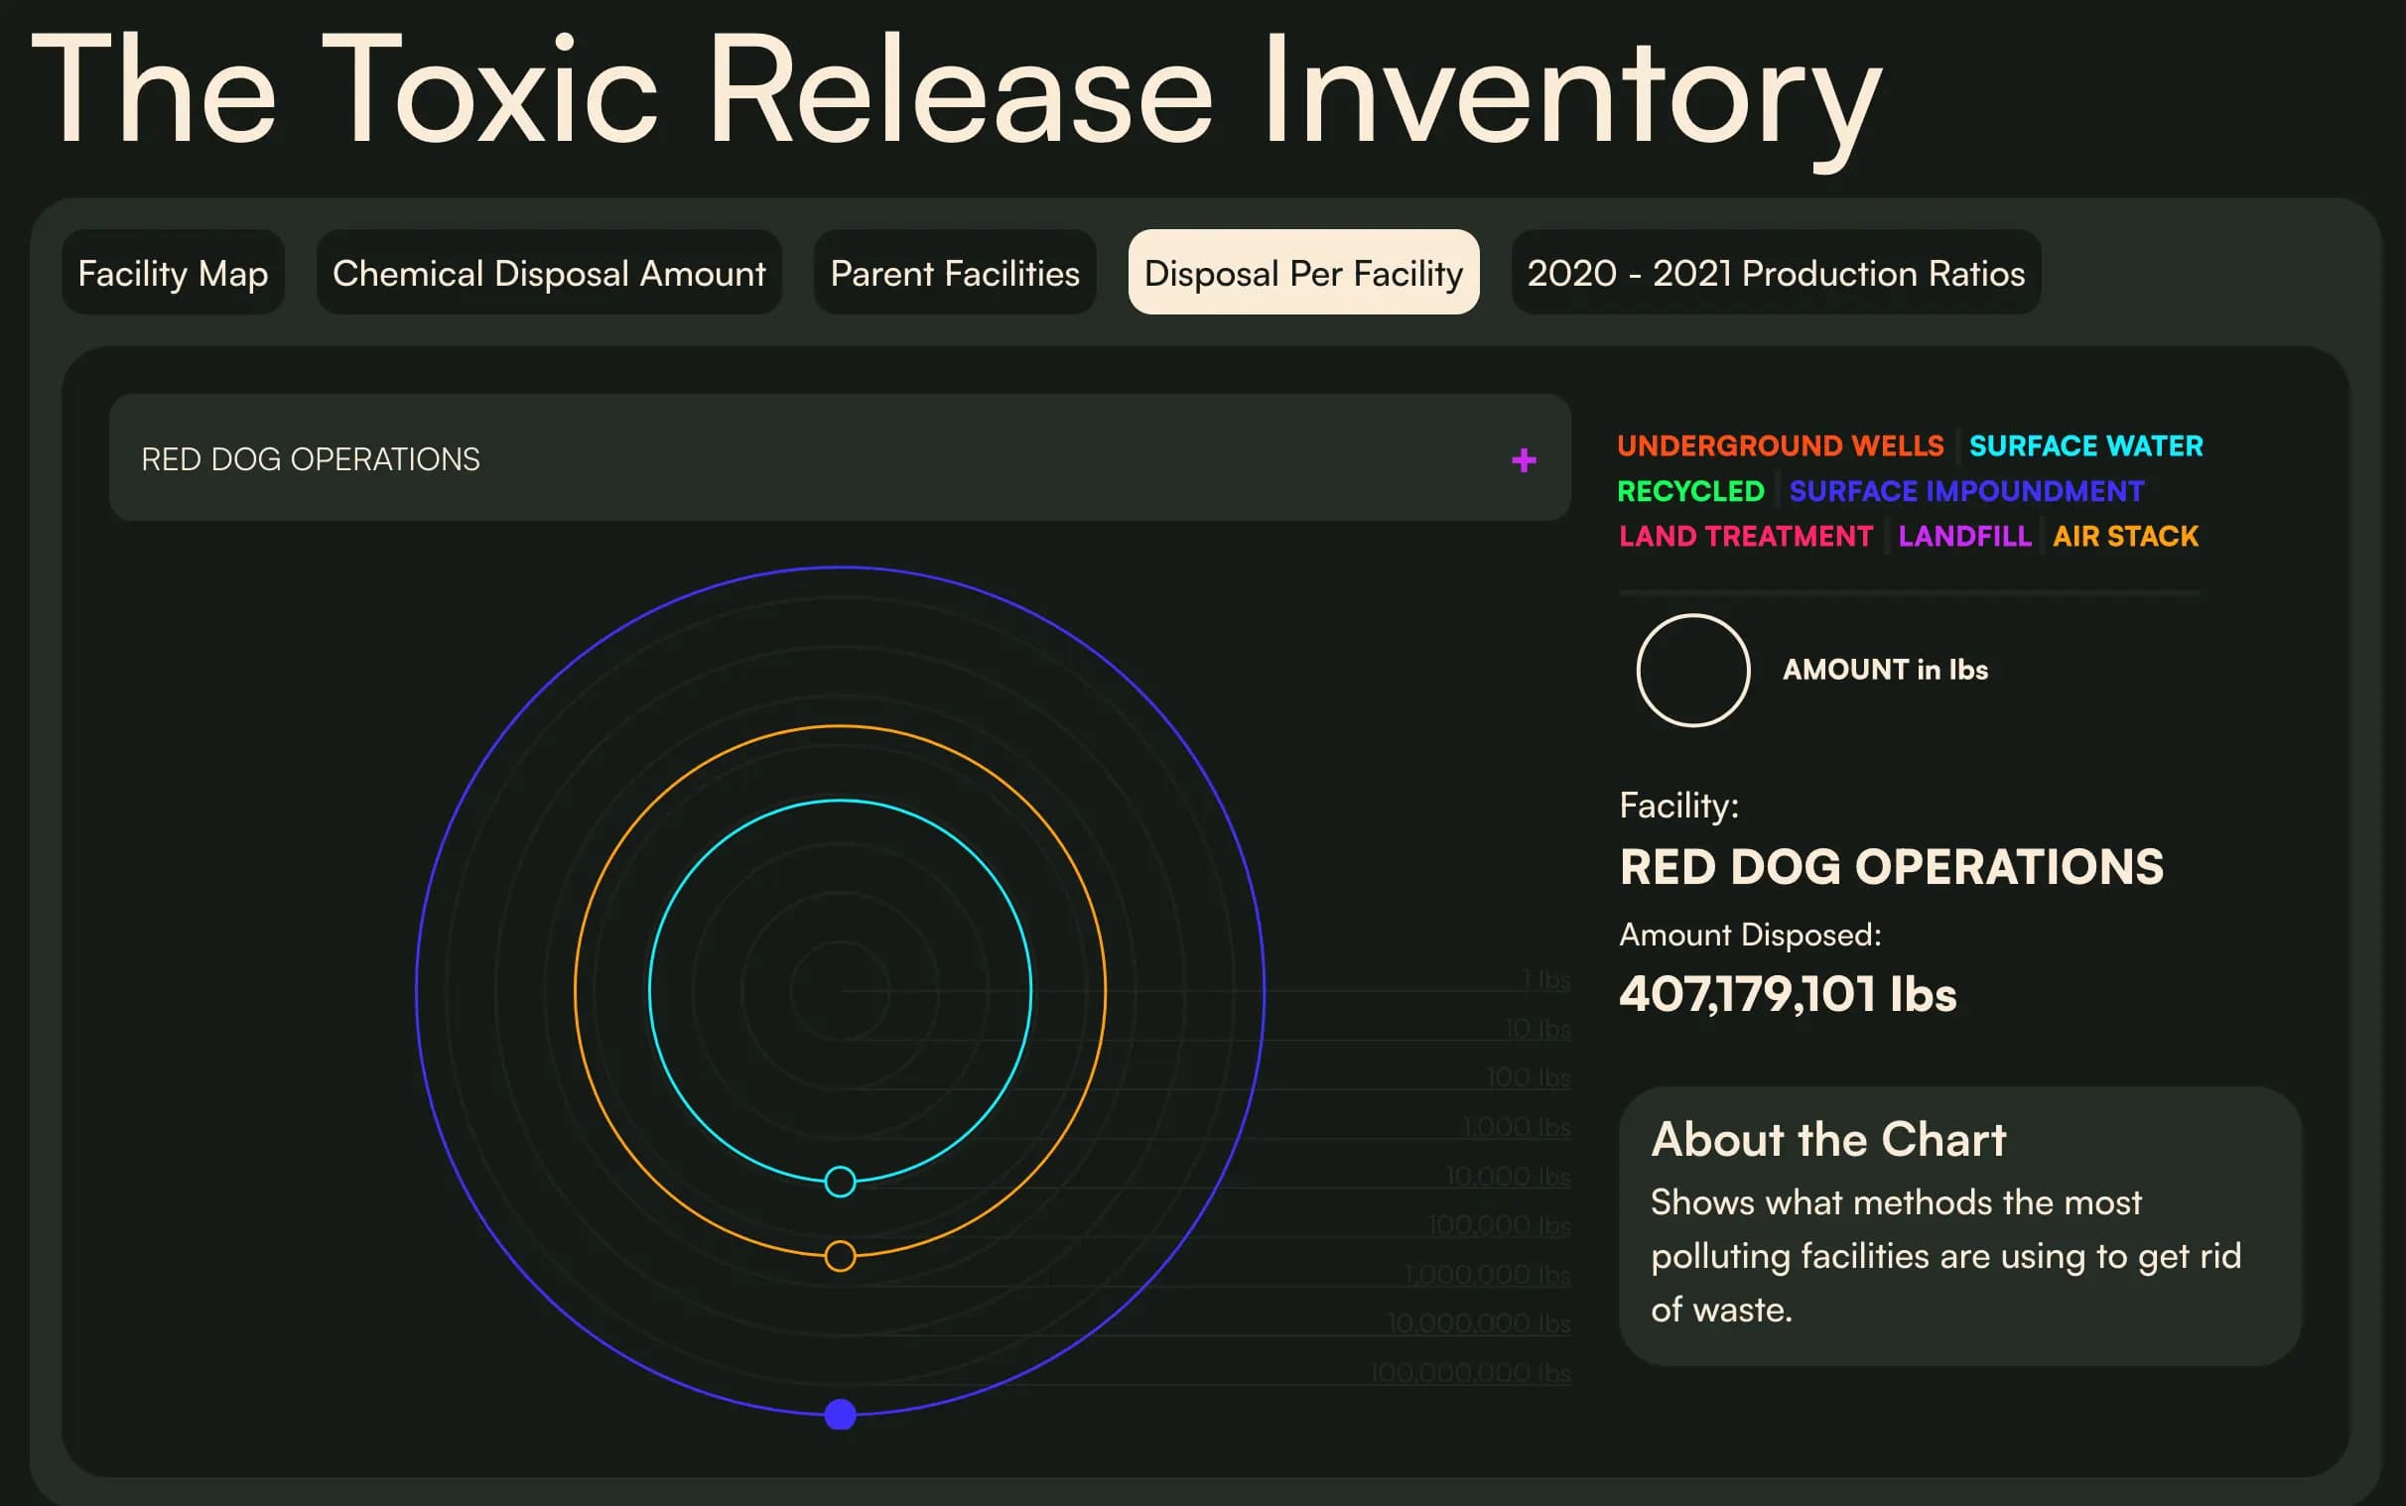Click the LAND TREATMENT legend label

click(x=1746, y=536)
